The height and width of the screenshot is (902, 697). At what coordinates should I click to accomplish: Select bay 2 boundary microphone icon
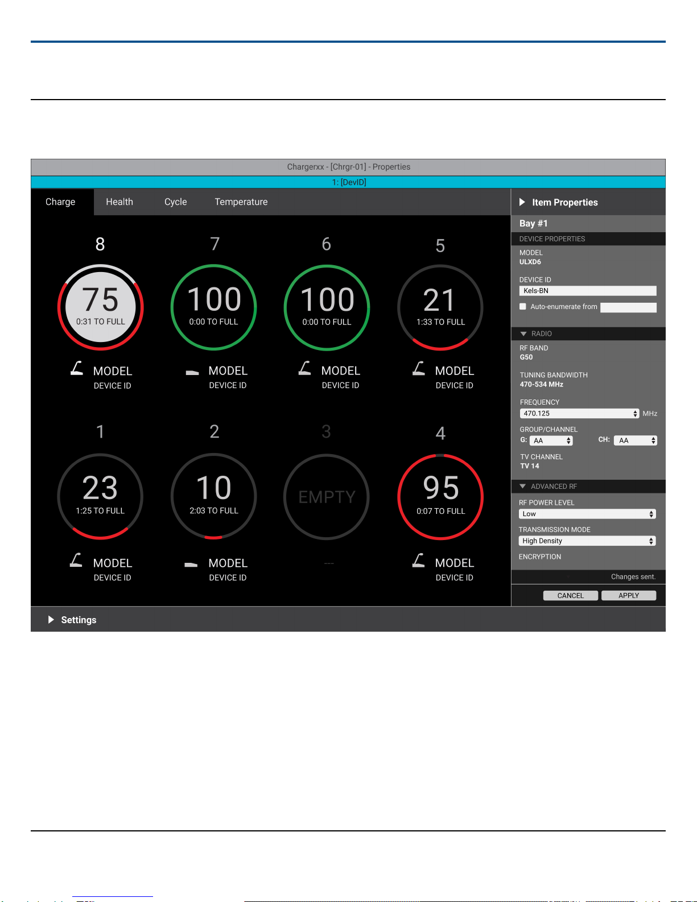point(191,565)
